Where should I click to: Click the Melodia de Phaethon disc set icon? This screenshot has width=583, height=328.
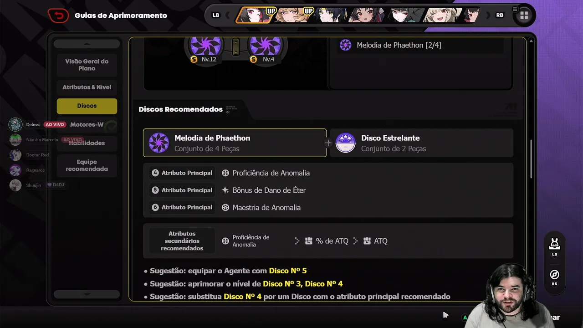pos(159,143)
